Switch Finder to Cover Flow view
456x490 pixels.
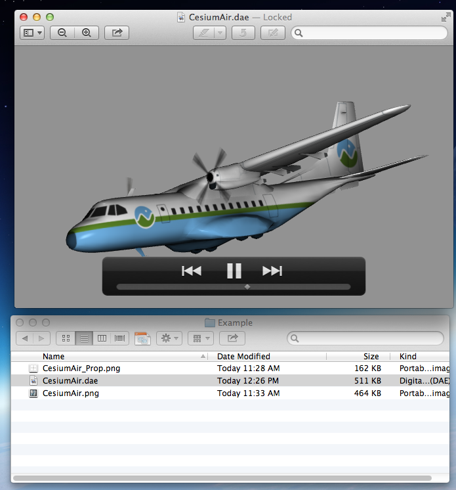[x=119, y=338]
